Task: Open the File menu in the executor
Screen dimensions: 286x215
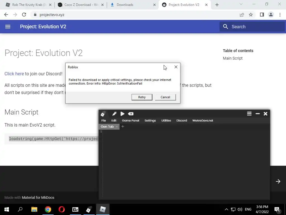Action: 103,120
